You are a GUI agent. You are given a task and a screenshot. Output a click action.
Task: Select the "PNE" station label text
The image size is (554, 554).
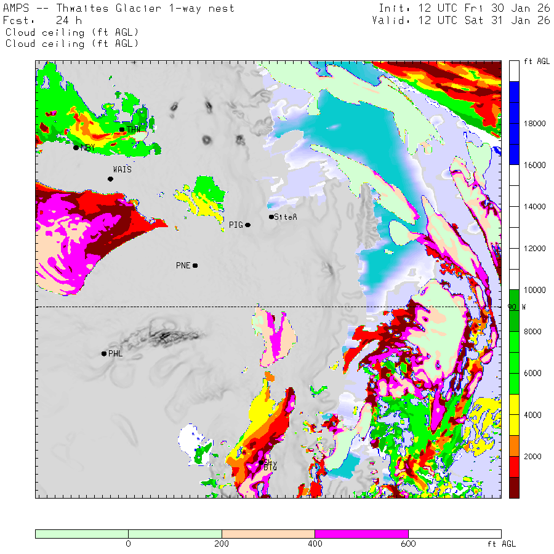pyautogui.click(x=183, y=265)
